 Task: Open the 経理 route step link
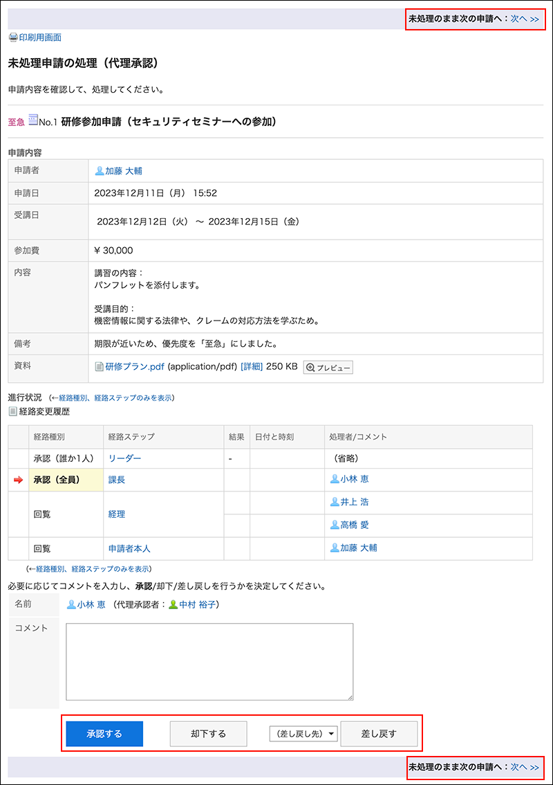(117, 514)
